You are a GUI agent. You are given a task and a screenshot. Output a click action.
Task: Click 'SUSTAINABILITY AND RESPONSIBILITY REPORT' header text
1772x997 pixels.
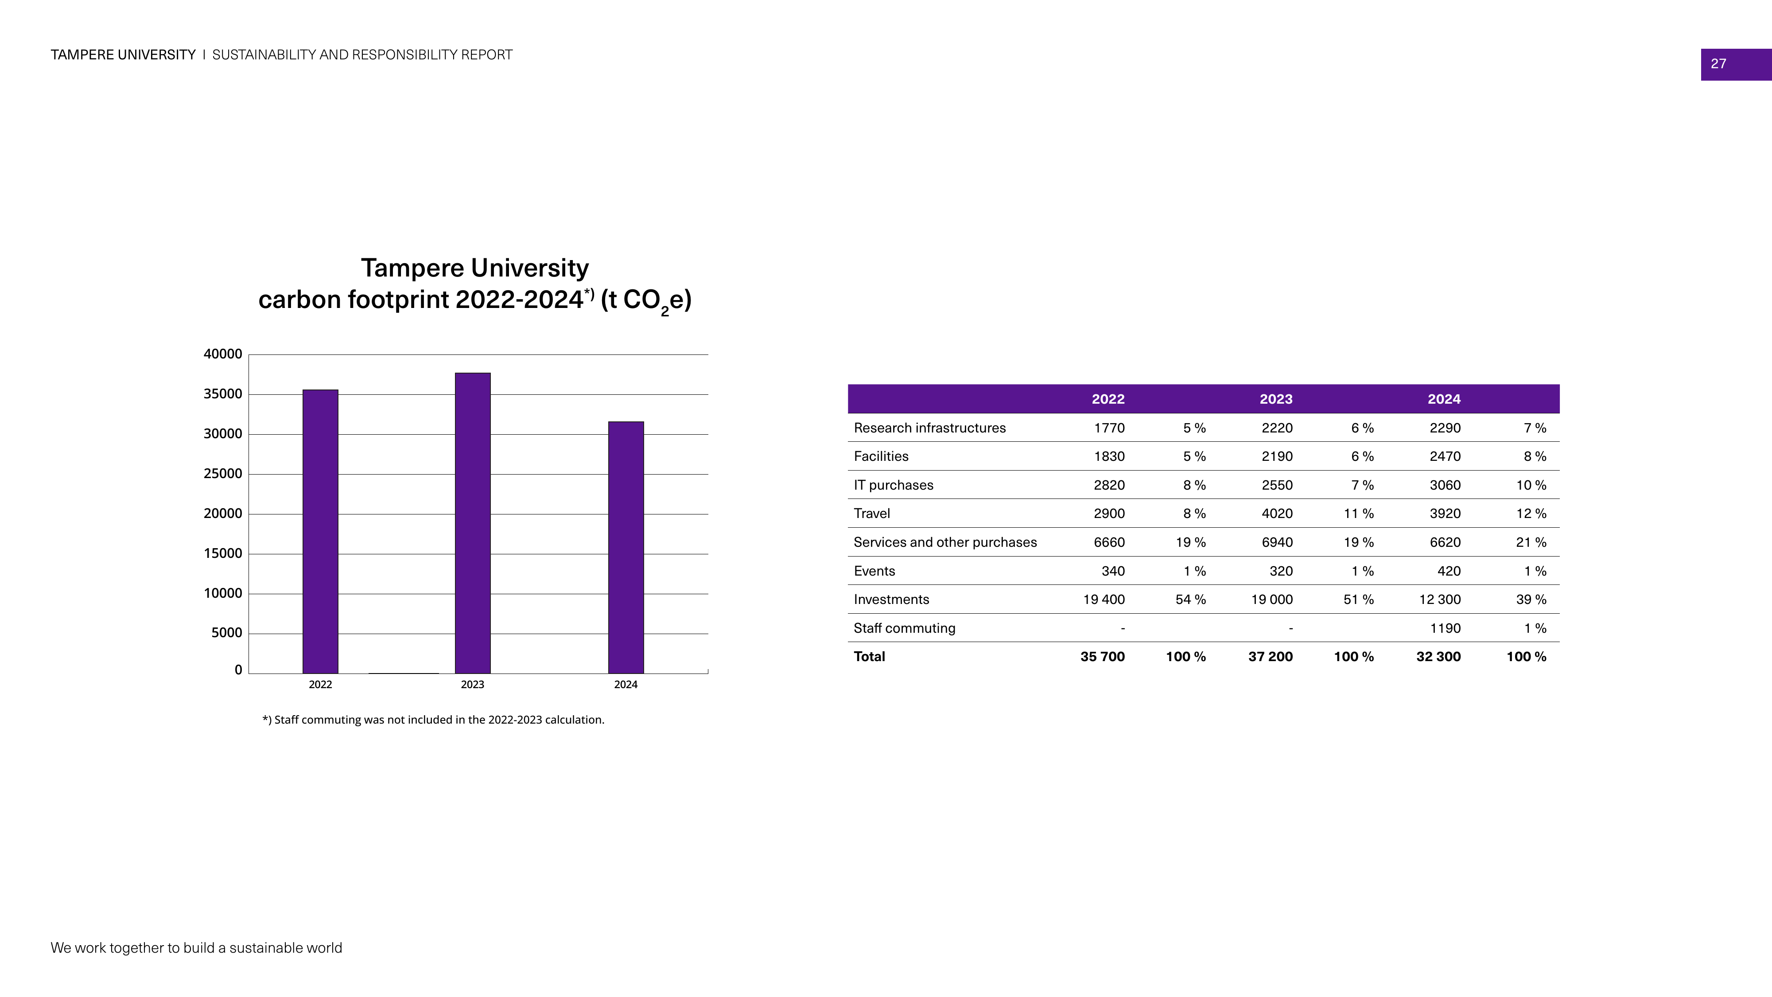coord(362,55)
